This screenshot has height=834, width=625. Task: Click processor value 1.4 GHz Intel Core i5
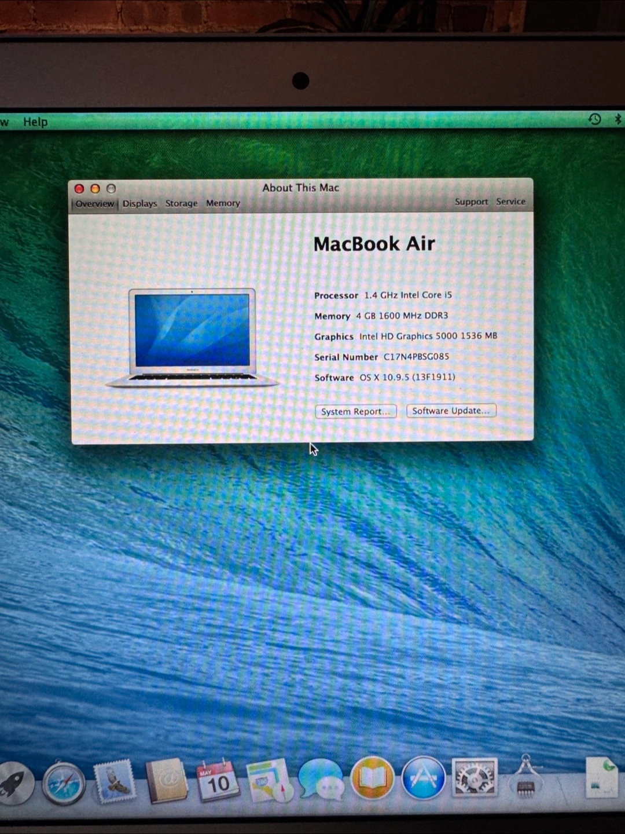pyautogui.click(x=408, y=295)
